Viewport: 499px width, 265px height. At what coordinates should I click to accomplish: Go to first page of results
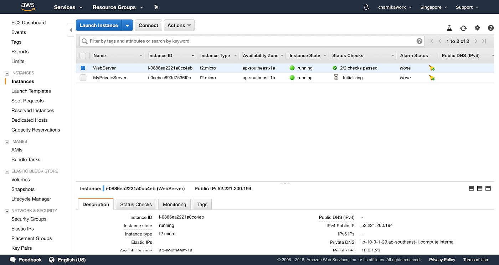coord(432,41)
